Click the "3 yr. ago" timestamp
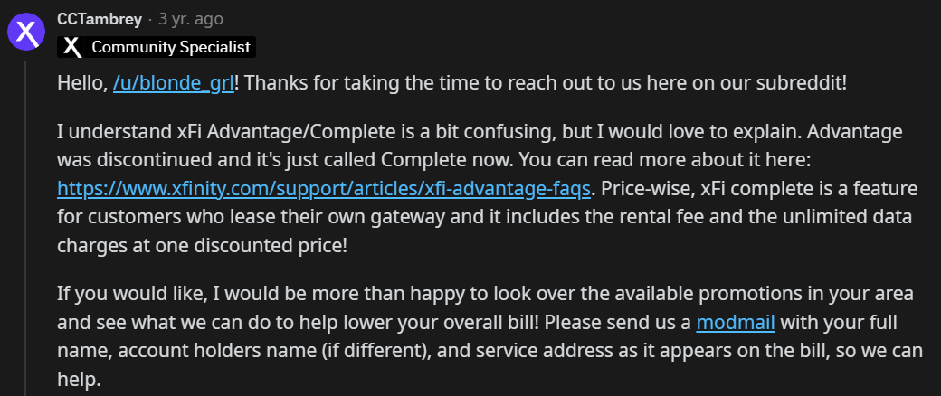The image size is (941, 396). 191,19
